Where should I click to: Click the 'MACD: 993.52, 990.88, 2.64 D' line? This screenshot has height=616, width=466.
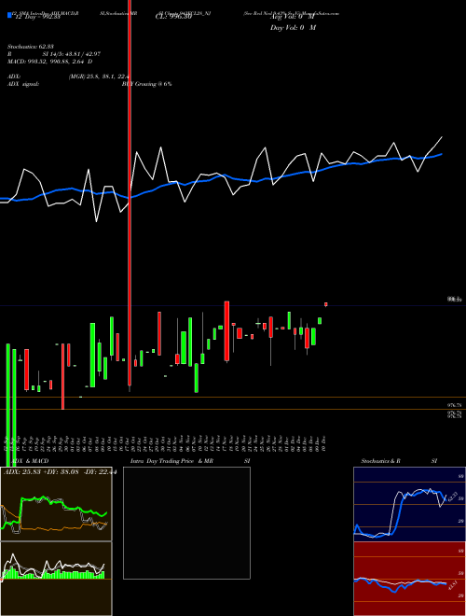[49, 62]
